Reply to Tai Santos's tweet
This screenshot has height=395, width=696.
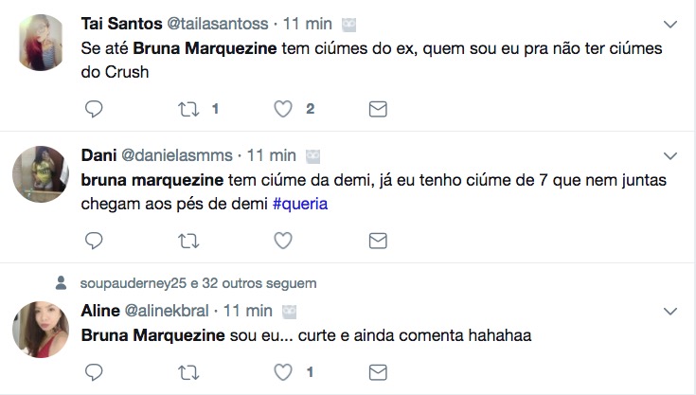94,109
